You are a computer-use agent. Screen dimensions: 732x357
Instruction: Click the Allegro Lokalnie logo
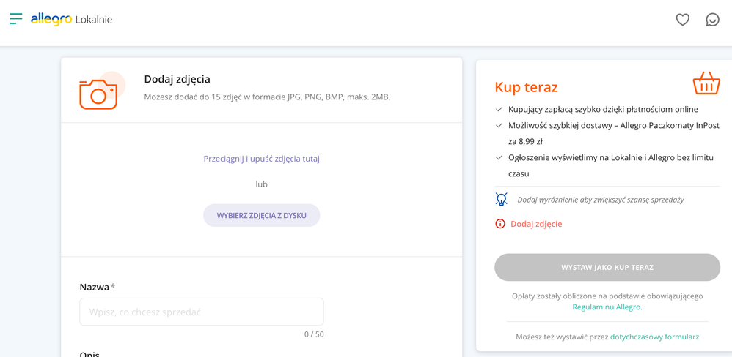(x=71, y=19)
